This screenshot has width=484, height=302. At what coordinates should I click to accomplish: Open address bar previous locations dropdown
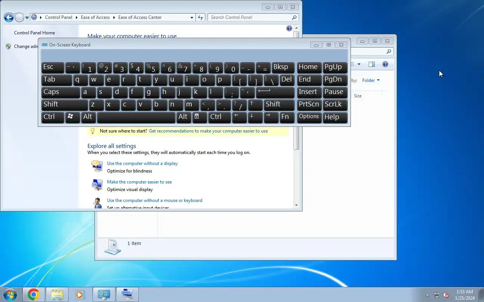click(192, 17)
